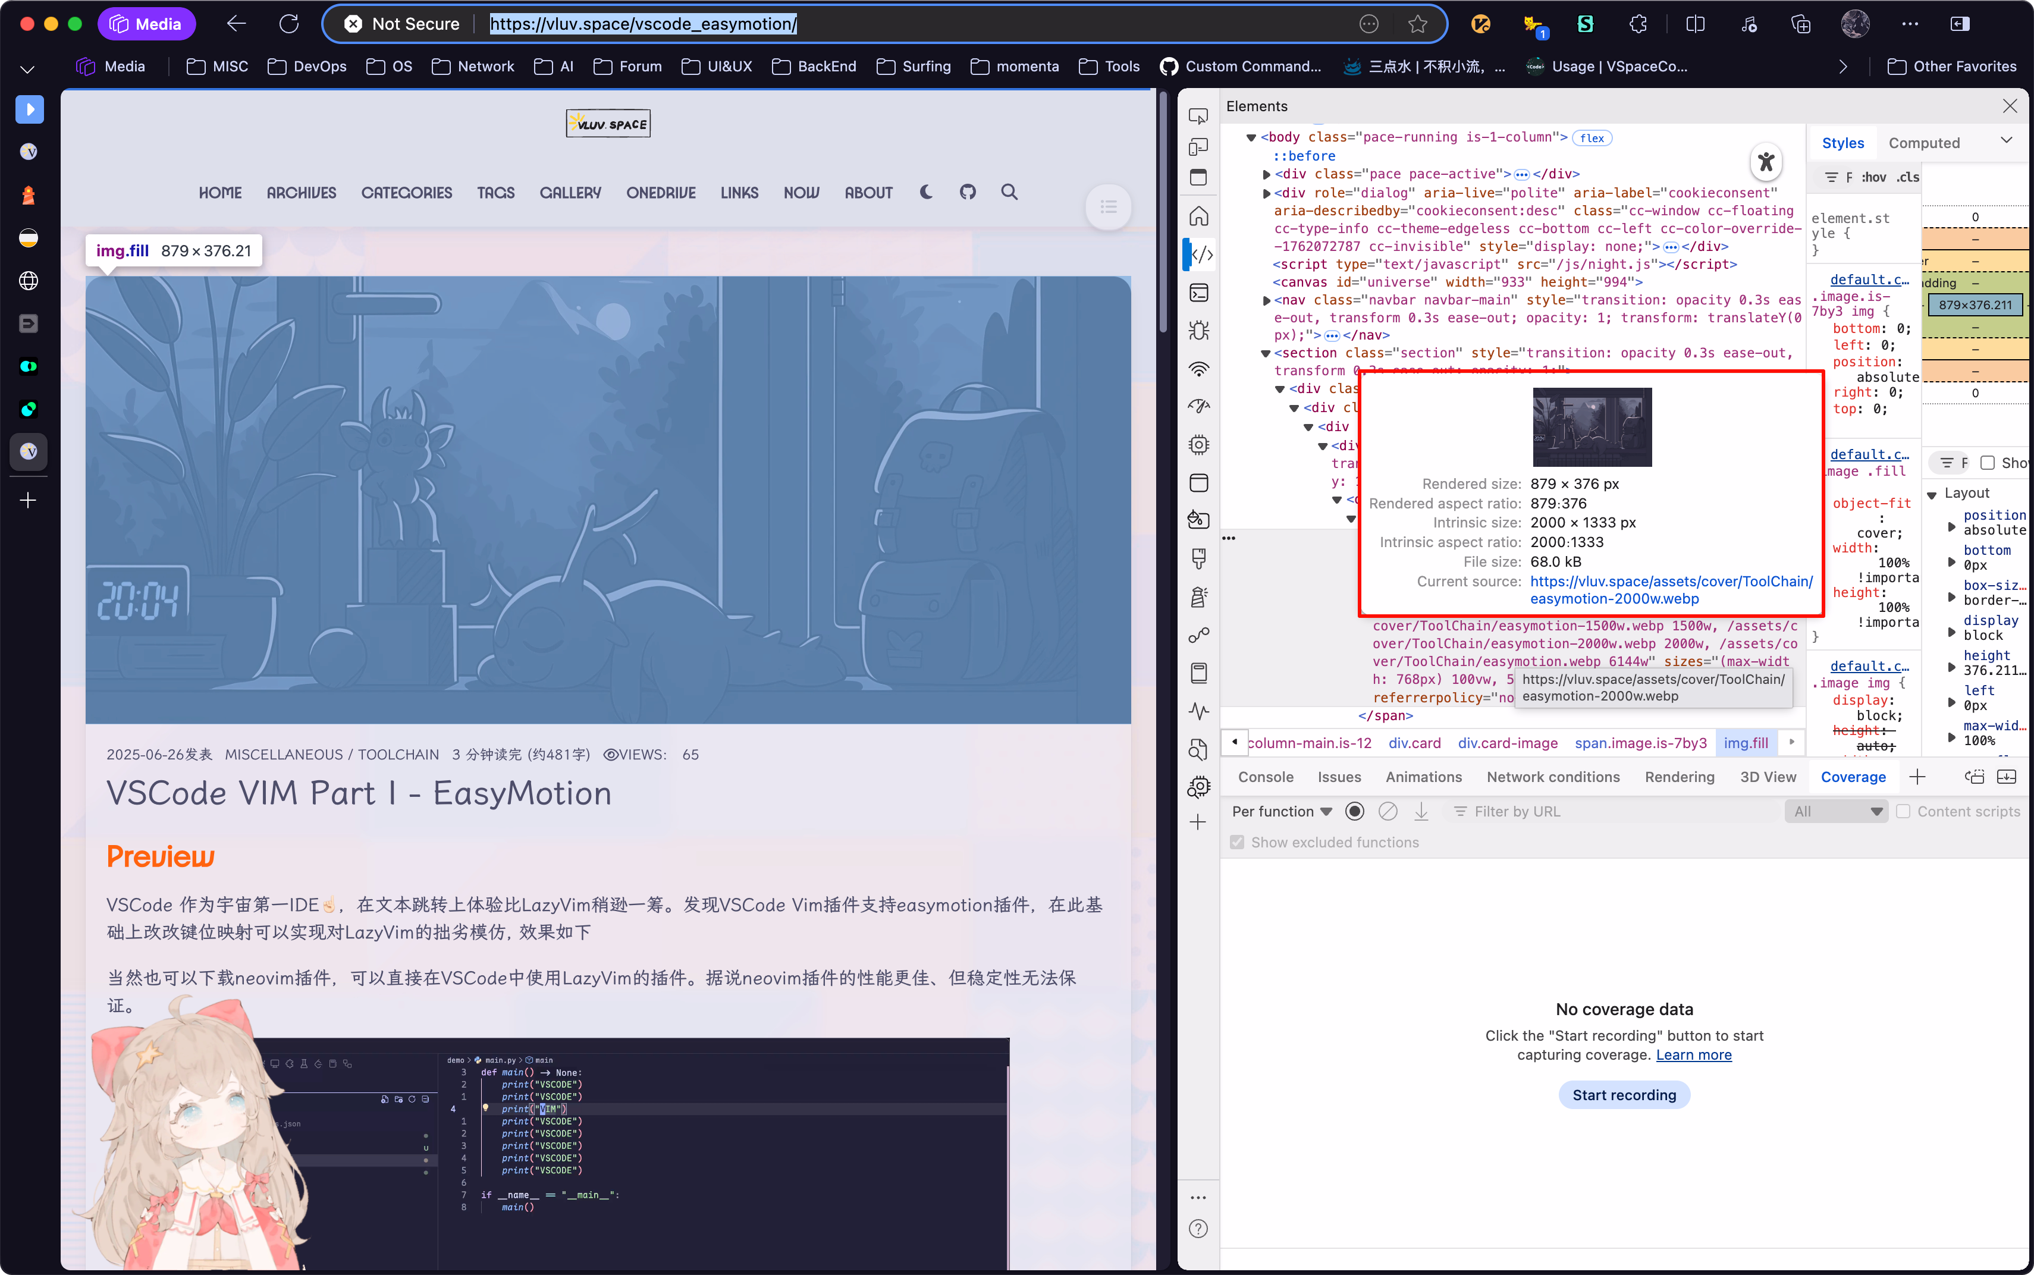This screenshot has height=1275, width=2034.
Task: Activate the Inspect element picker tool
Action: 1198,117
